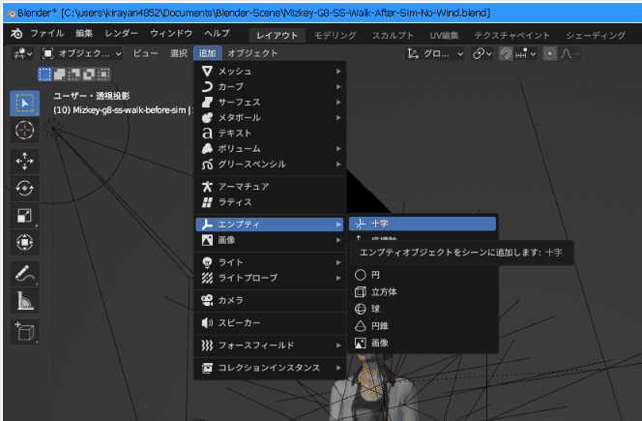Add a ラティス object
The height and width of the screenshot is (421, 642).
point(270,202)
